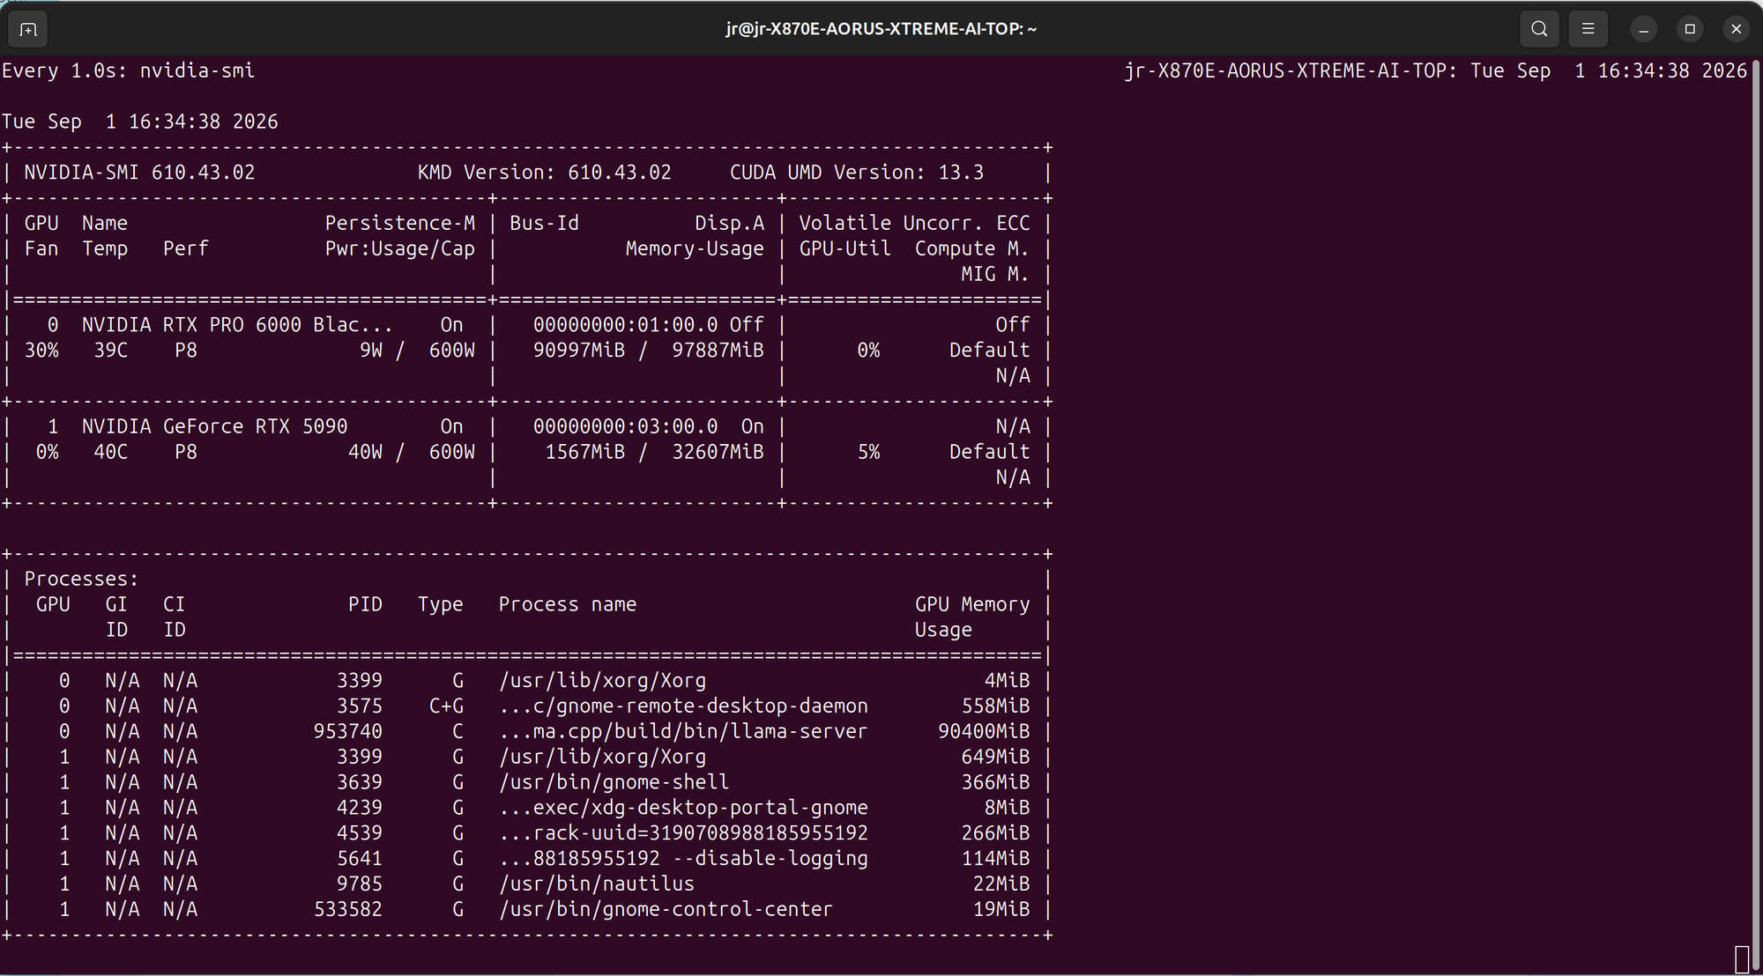The image size is (1763, 976).
Task: Click the 'Volatile Uncorr. ECC' header
Action: coord(914,224)
